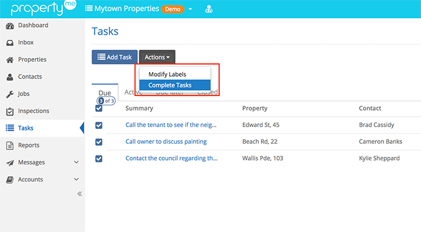Go to Inspections in sidebar
The height and width of the screenshot is (232, 421).
pyautogui.click(x=33, y=111)
